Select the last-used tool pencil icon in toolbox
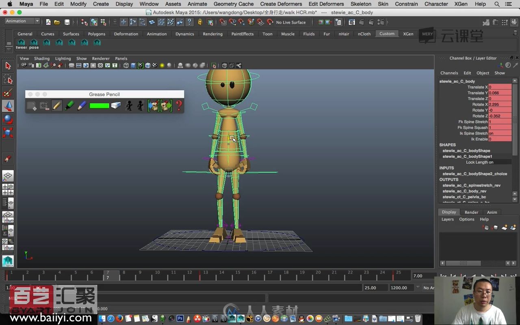The height and width of the screenshot is (325, 520). point(8,159)
